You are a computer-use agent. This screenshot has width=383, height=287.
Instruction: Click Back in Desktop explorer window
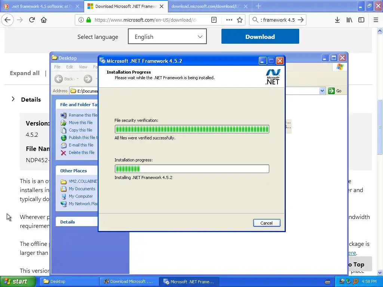click(x=64, y=79)
